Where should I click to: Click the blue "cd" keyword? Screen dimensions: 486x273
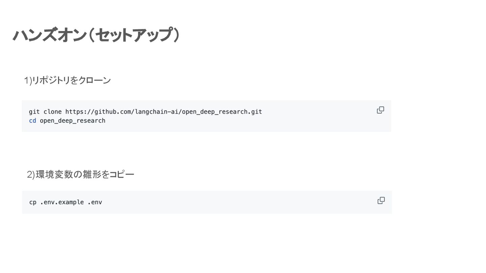tap(32, 121)
